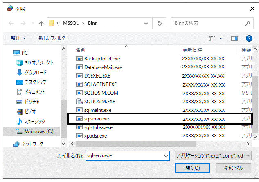
Task: Click the Binn breadcrumb segment
Action: click(x=92, y=23)
